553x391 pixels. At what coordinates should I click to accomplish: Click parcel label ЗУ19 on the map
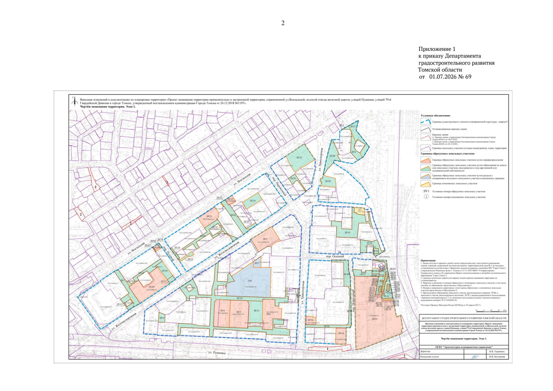(190, 259)
